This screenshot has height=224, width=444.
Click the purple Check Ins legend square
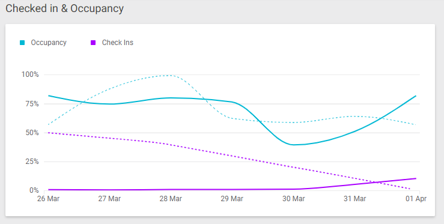pyautogui.click(x=93, y=43)
